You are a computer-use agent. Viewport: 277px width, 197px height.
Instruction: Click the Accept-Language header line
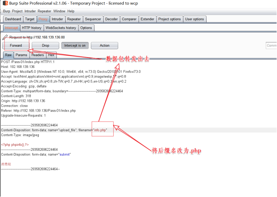point(64,82)
